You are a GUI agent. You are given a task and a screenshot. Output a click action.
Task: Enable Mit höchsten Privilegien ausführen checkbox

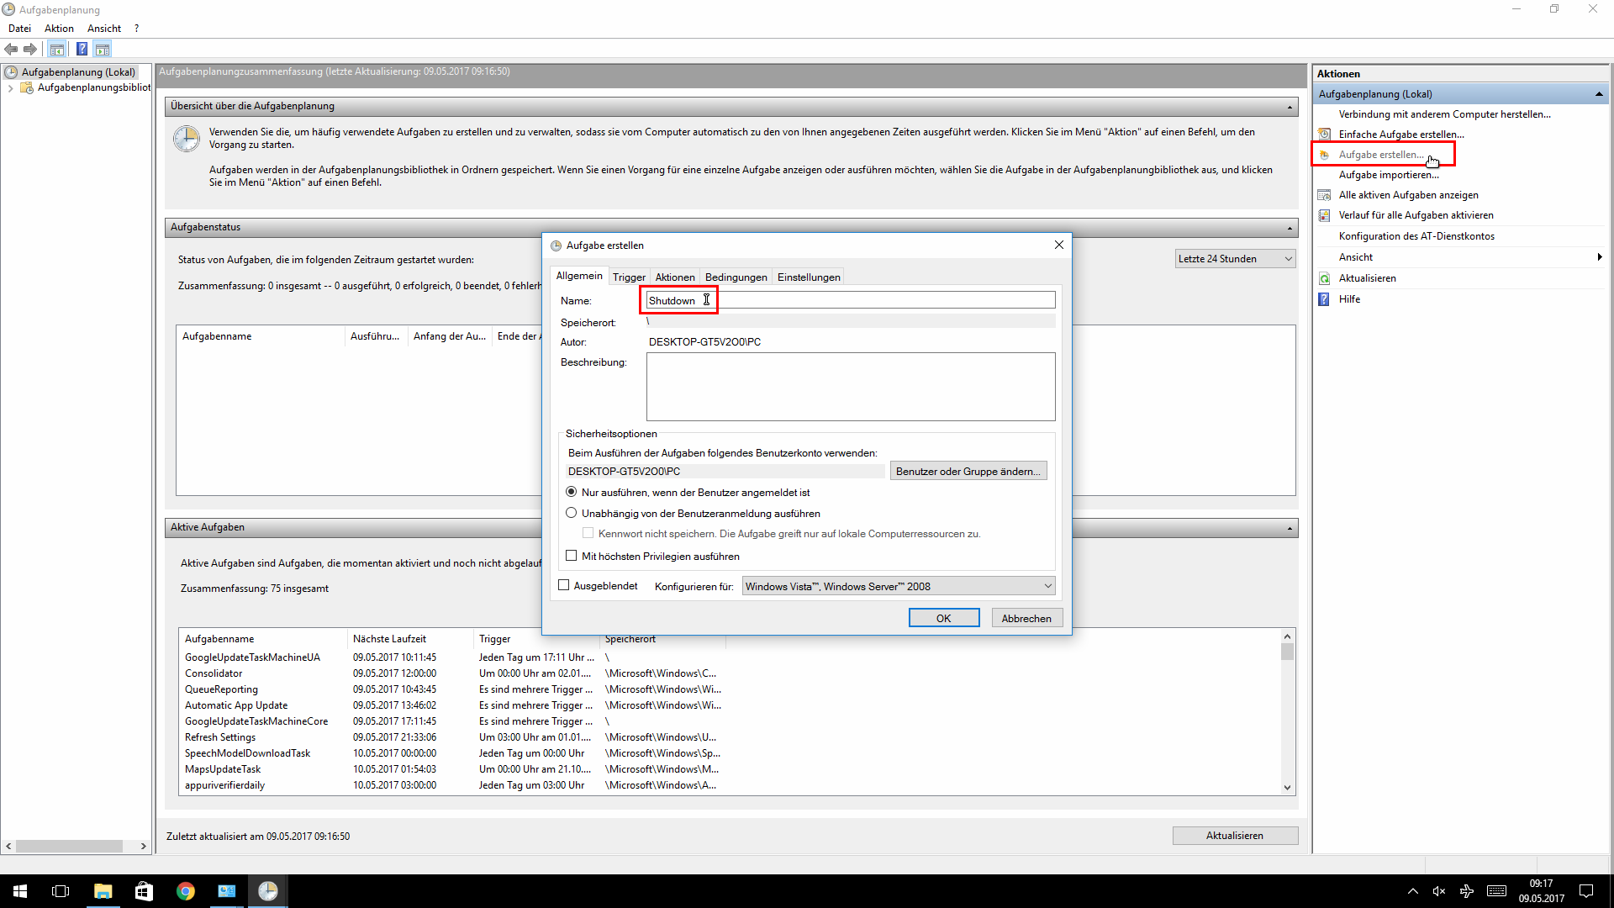tap(572, 556)
